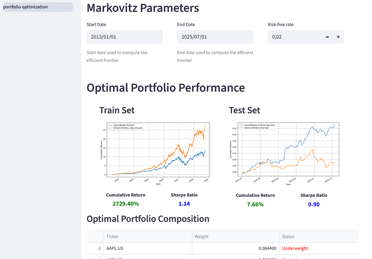
Task: Click the Status column header
Action: click(x=318, y=236)
